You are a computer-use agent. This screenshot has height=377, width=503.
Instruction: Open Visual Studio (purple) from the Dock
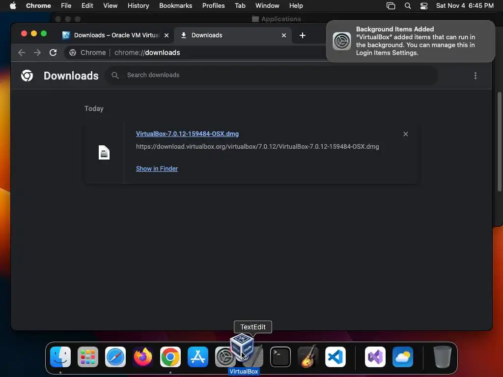[375, 357]
